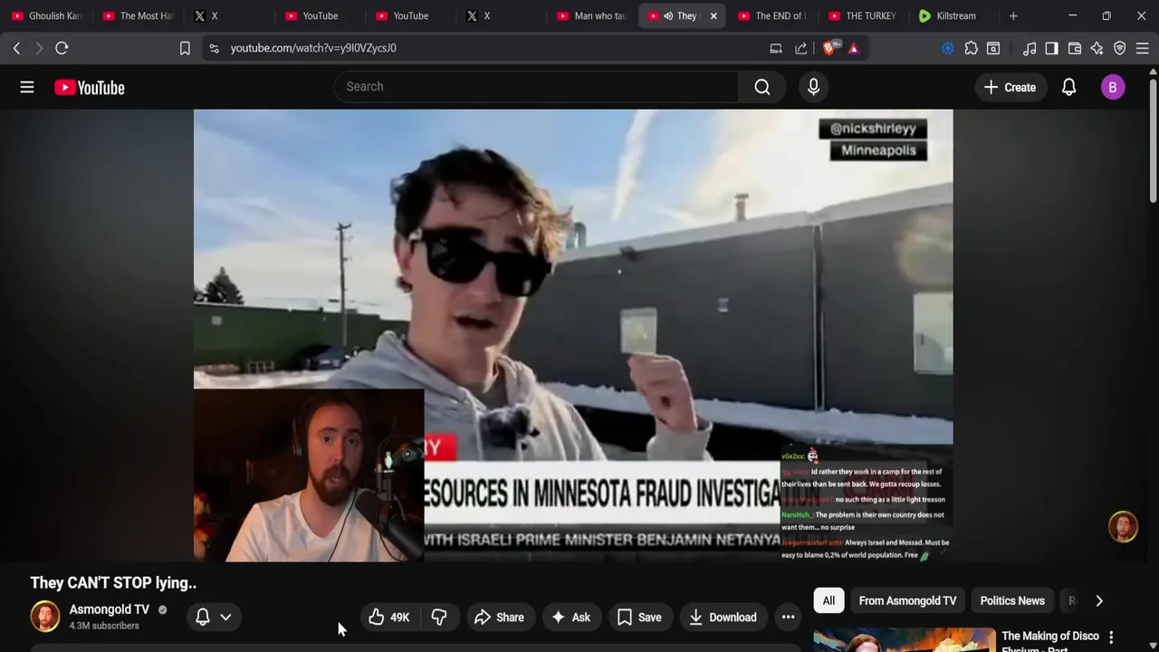
Task: Start voice search with the microphone icon
Action: [813, 87]
